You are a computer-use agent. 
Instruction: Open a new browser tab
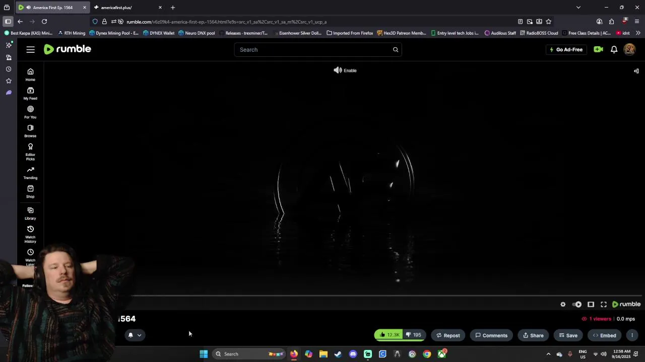[x=173, y=8]
